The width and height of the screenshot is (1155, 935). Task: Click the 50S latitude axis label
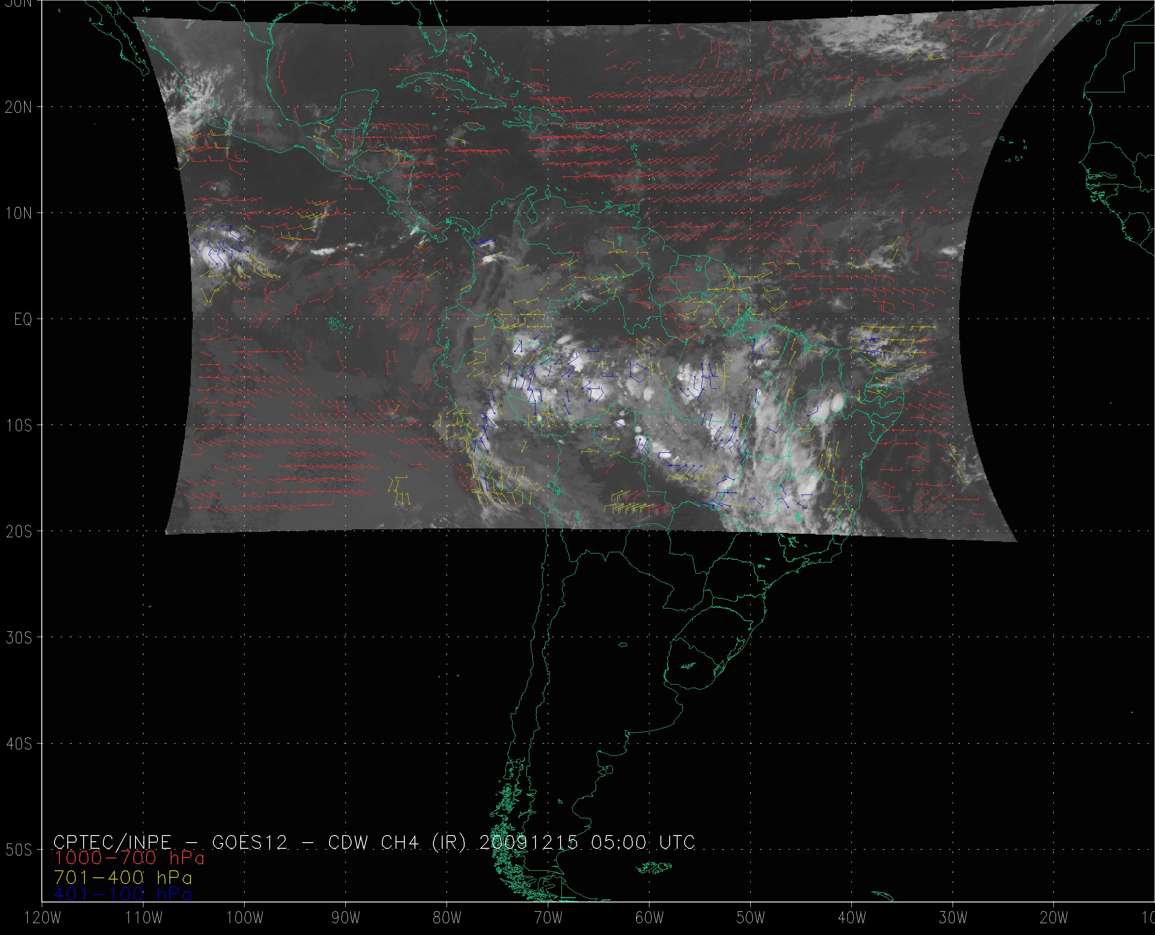[18, 850]
